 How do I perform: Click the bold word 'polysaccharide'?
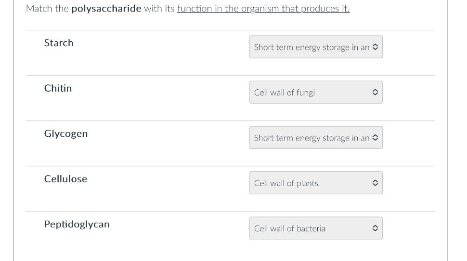(106, 9)
